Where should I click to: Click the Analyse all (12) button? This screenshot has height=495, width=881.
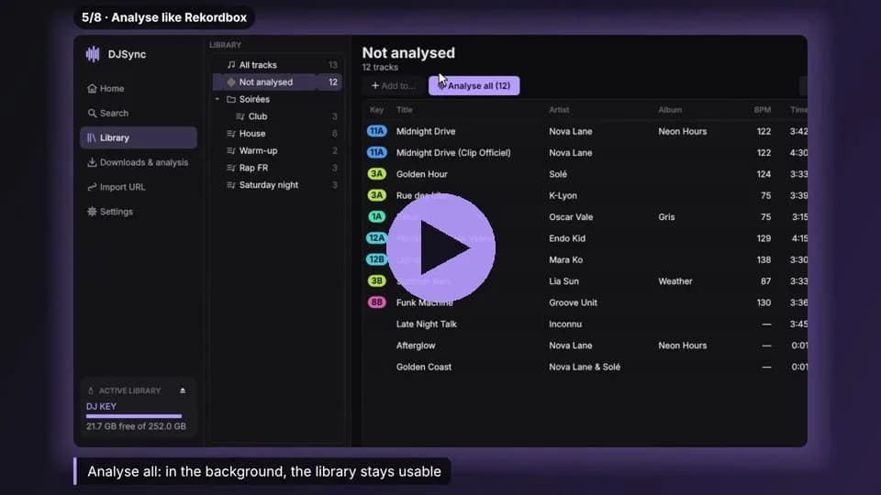(x=474, y=85)
